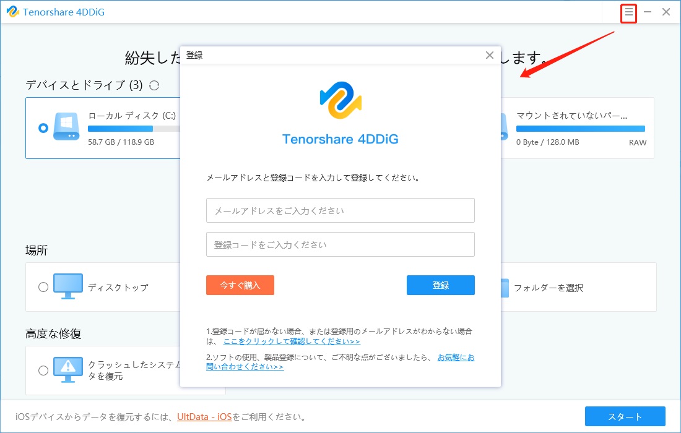681x433 pixels.
Task: Open the hamburger menu in title bar
Action: (x=628, y=12)
